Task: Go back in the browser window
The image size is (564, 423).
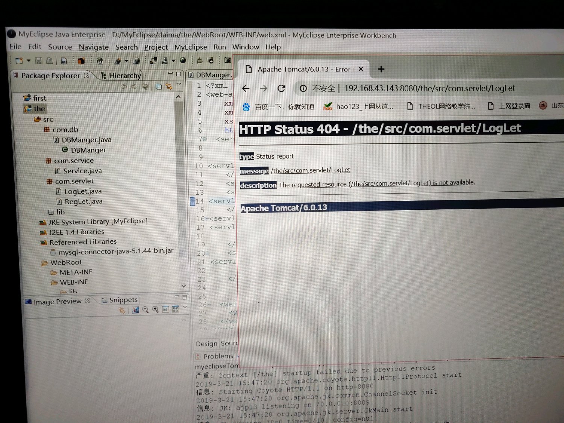Action: [246, 88]
